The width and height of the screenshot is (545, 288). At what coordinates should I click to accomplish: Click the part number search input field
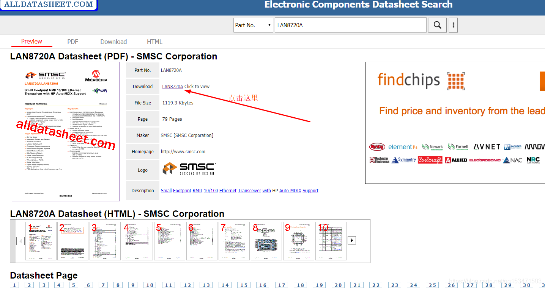(350, 25)
